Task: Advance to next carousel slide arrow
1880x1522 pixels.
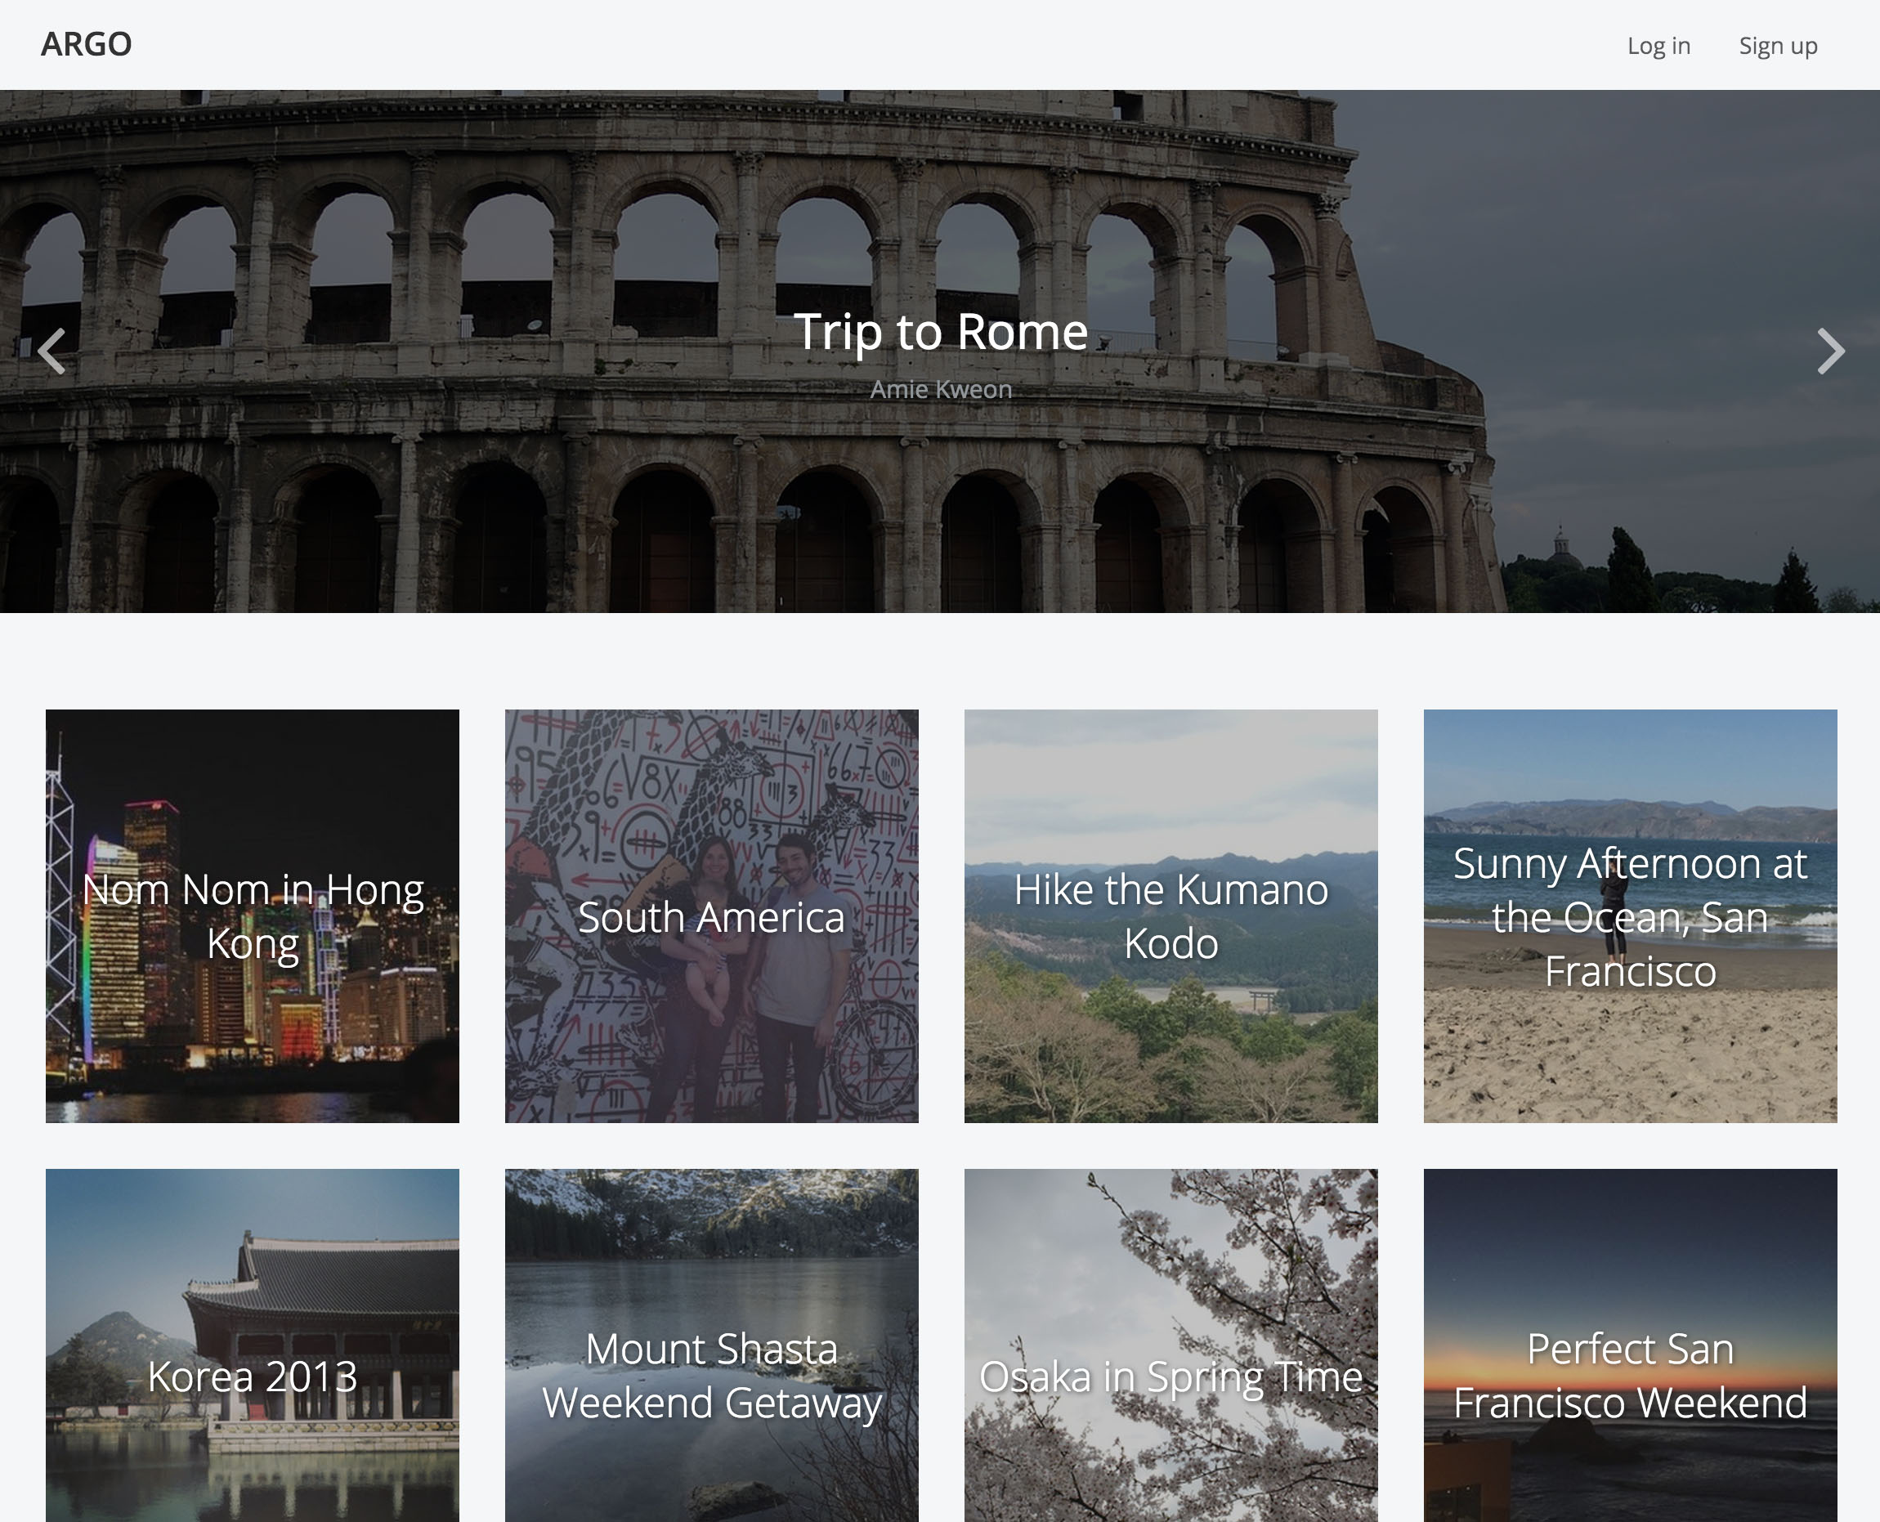Action: (x=1830, y=351)
